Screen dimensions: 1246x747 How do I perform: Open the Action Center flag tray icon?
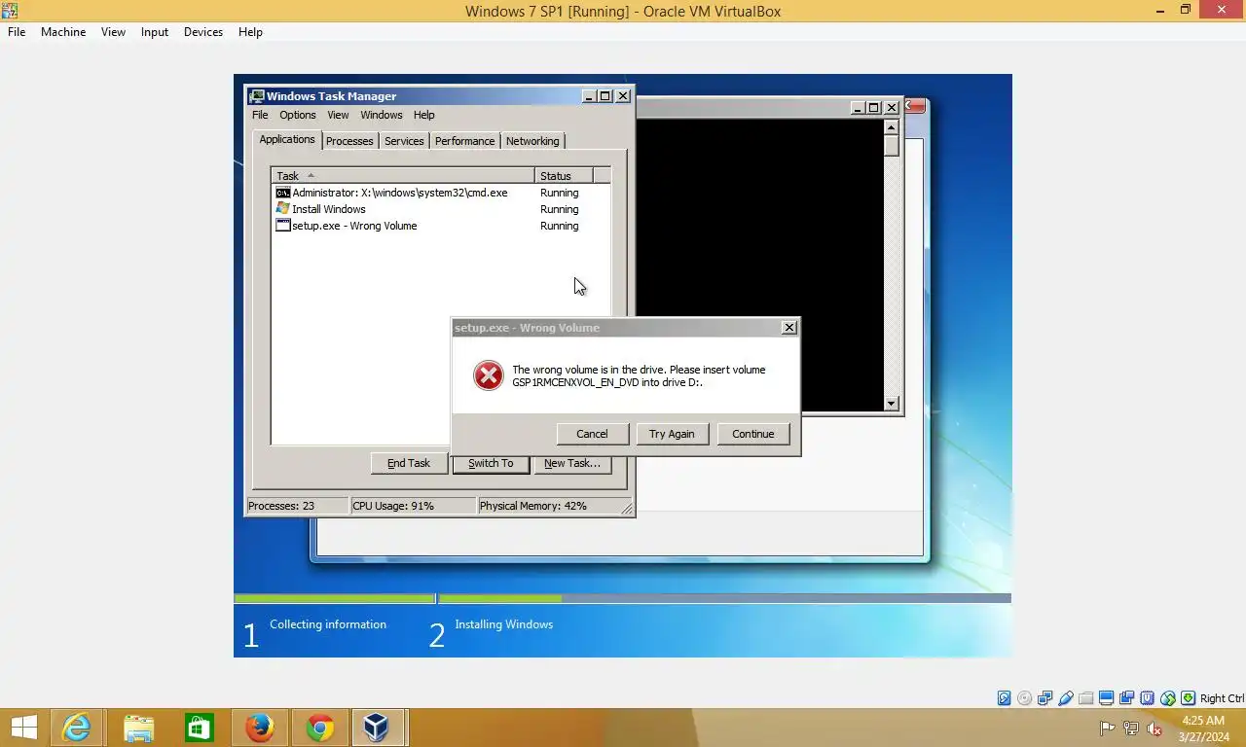click(x=1107, y=728)
